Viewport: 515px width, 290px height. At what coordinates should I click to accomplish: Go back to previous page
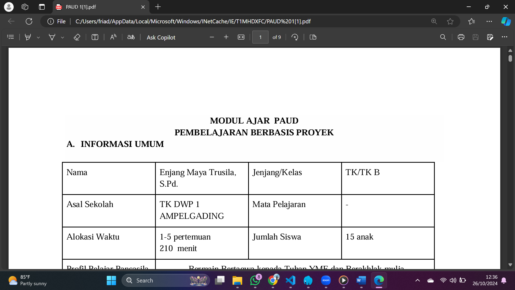pyautogui.click(x=11, y=21)
